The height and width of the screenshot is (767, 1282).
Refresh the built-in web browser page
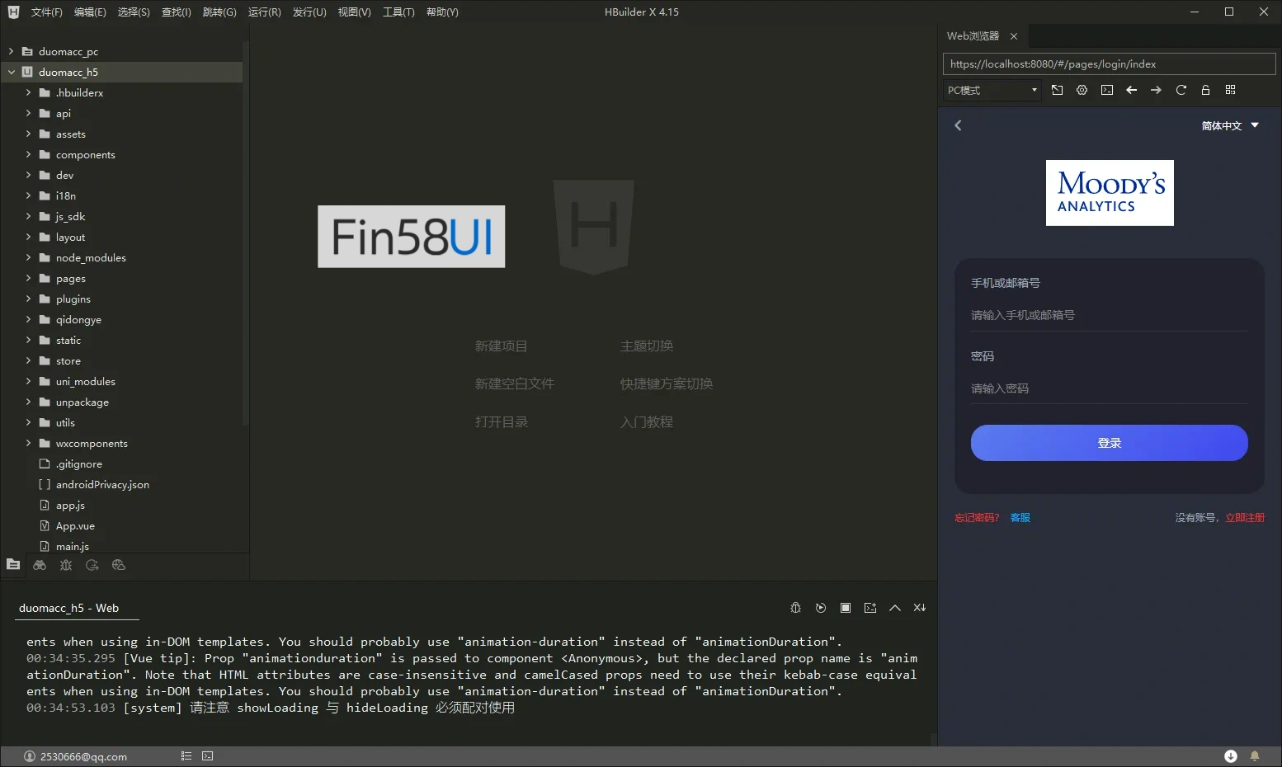[1181, 90]
